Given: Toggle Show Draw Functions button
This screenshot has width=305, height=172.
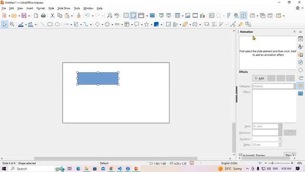Looking at the screenshot, I should (244, 16).
